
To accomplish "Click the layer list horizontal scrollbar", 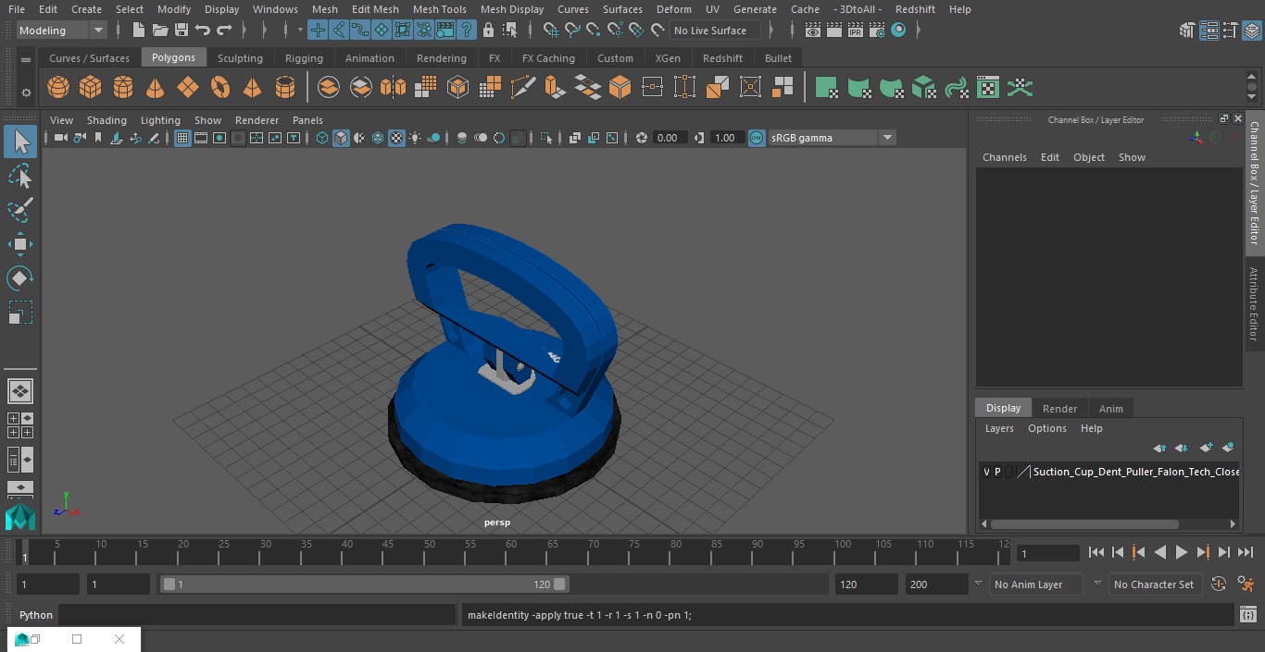I will click(1085, 523).
